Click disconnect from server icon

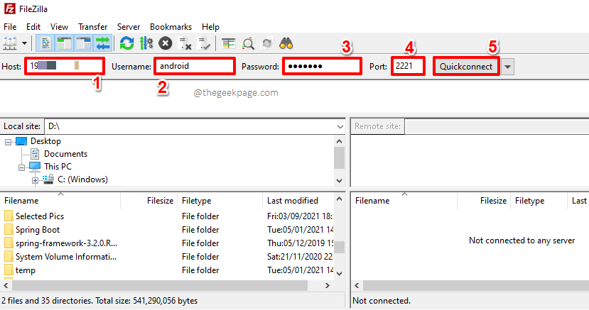tap(185, 43)
